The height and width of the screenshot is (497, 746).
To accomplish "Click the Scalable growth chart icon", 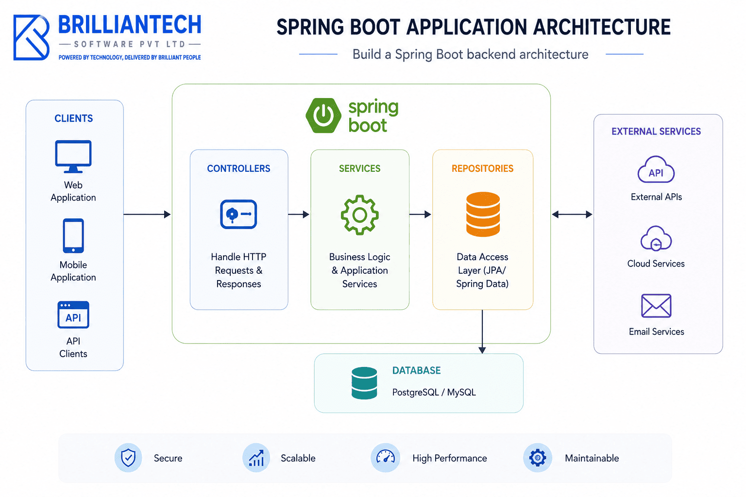I will pyautogui.click(x=256, y=458).
